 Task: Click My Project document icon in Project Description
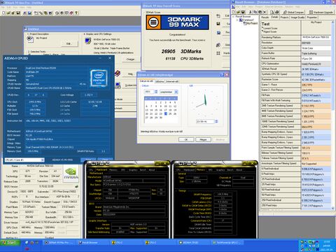tap(30, 39)
